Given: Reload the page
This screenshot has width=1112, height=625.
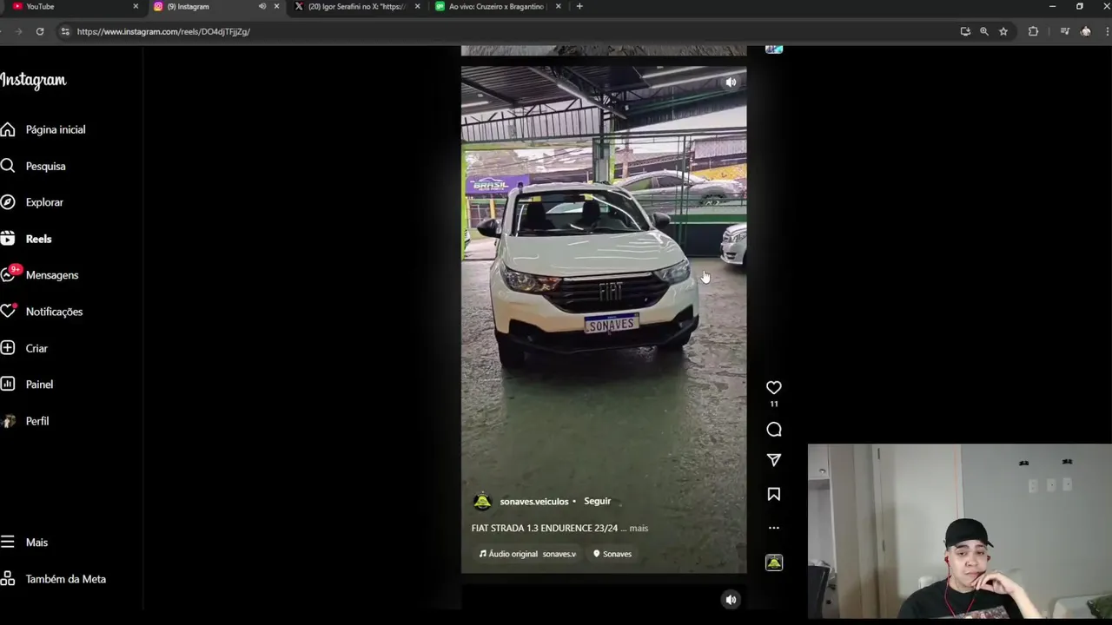Looking at the screenshot, I should [x=40, y=31].
